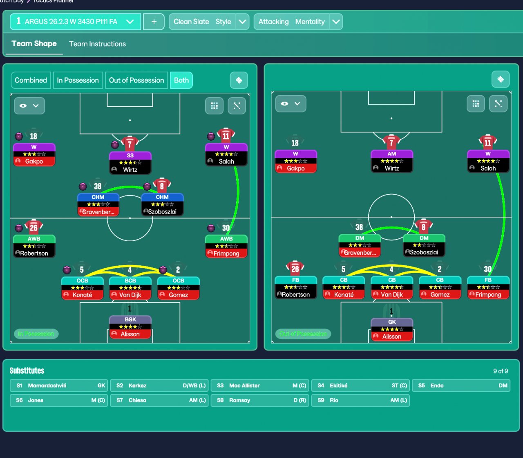Select Robertson's number 26 shirt above the FB card
The width and height of the screenshot is (523, 458).
coord(295,268)
